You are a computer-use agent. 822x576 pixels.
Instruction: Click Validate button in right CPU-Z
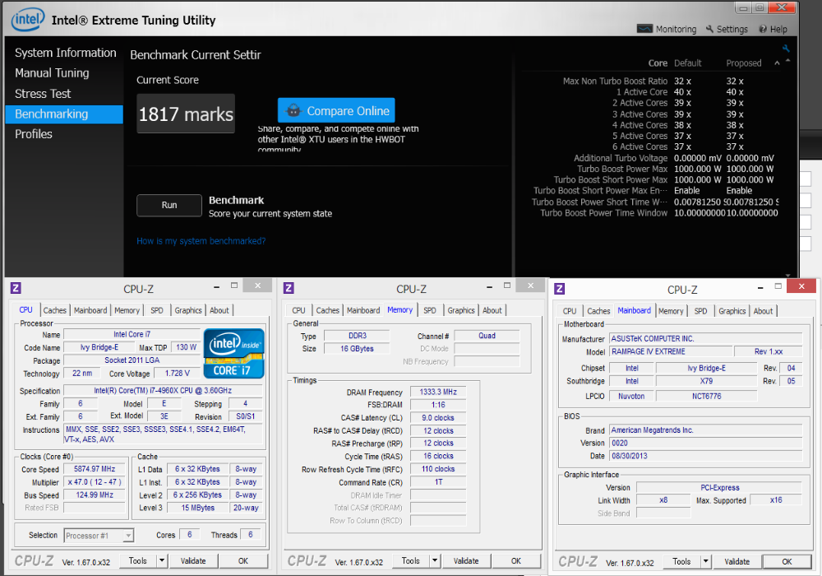[737, 561]
